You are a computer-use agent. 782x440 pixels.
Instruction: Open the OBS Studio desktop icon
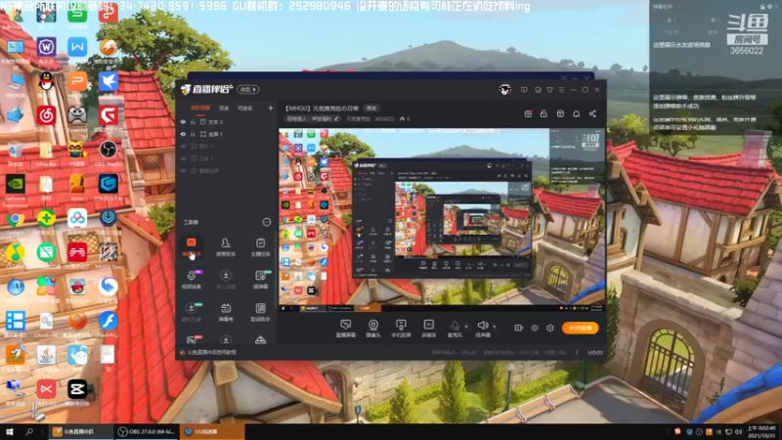tap(108, 154)
